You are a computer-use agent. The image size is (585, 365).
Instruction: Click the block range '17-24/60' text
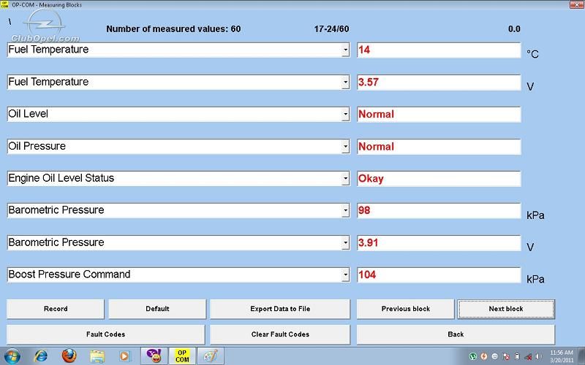point(332,29)
